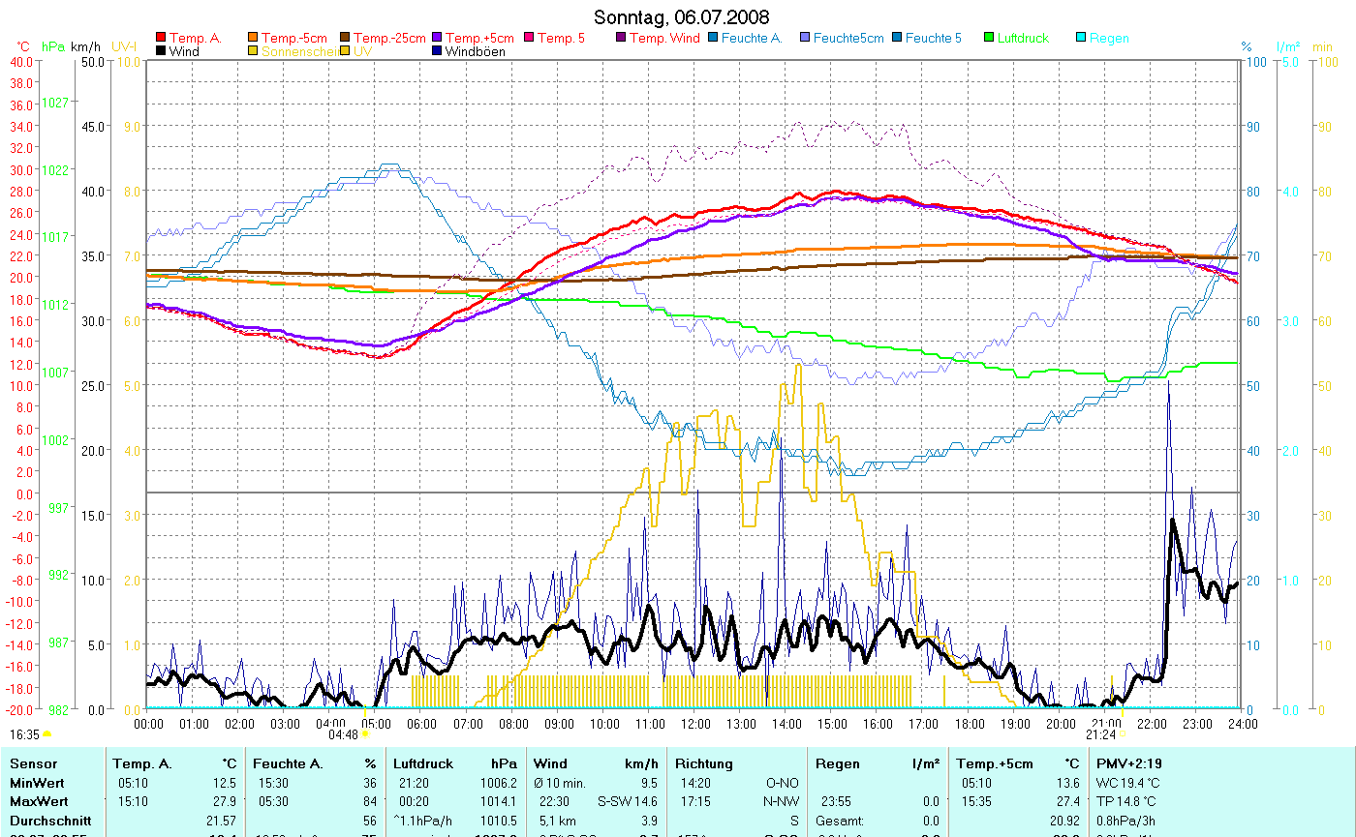Click the orange Temp.-5cm legend square
Image resolution: width=1356 pixels, height=837 pixels.
tap(254, 38)
